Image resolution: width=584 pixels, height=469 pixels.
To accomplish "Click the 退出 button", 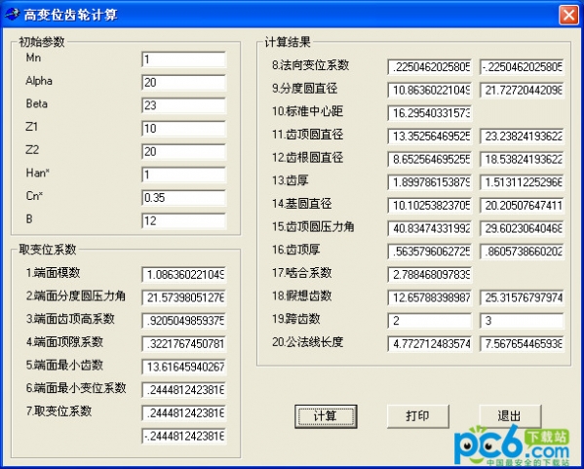I will point(510,416).
